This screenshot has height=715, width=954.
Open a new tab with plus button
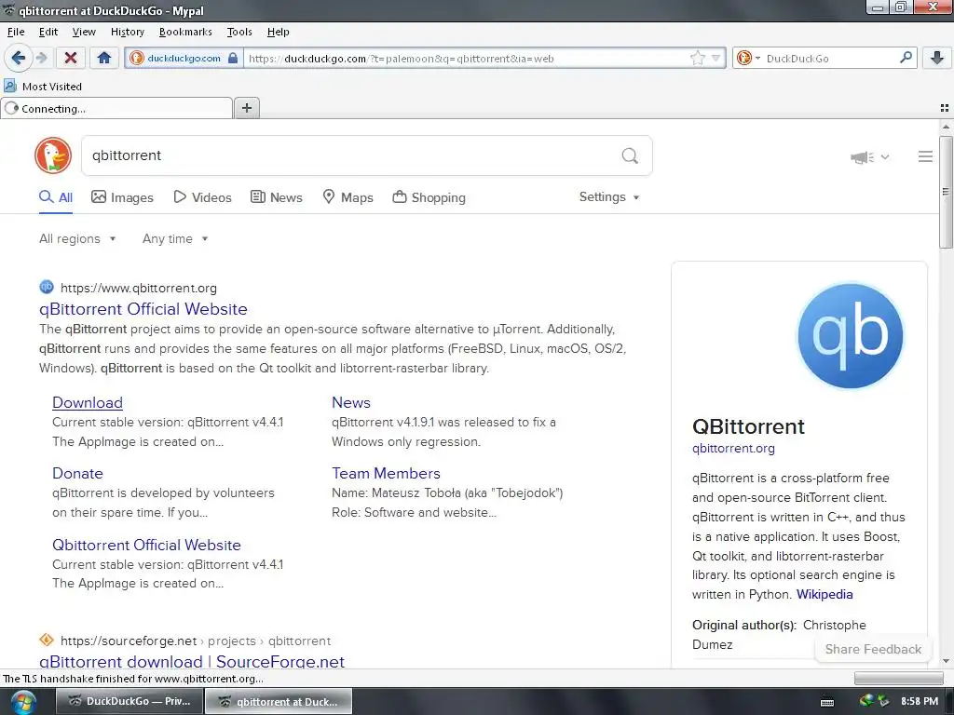[x=246, y=108]
